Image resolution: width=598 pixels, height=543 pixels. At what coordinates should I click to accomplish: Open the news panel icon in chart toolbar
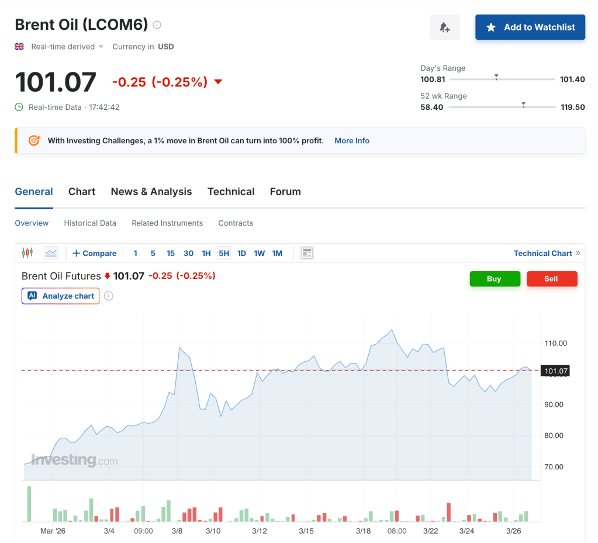click(307, 253)
